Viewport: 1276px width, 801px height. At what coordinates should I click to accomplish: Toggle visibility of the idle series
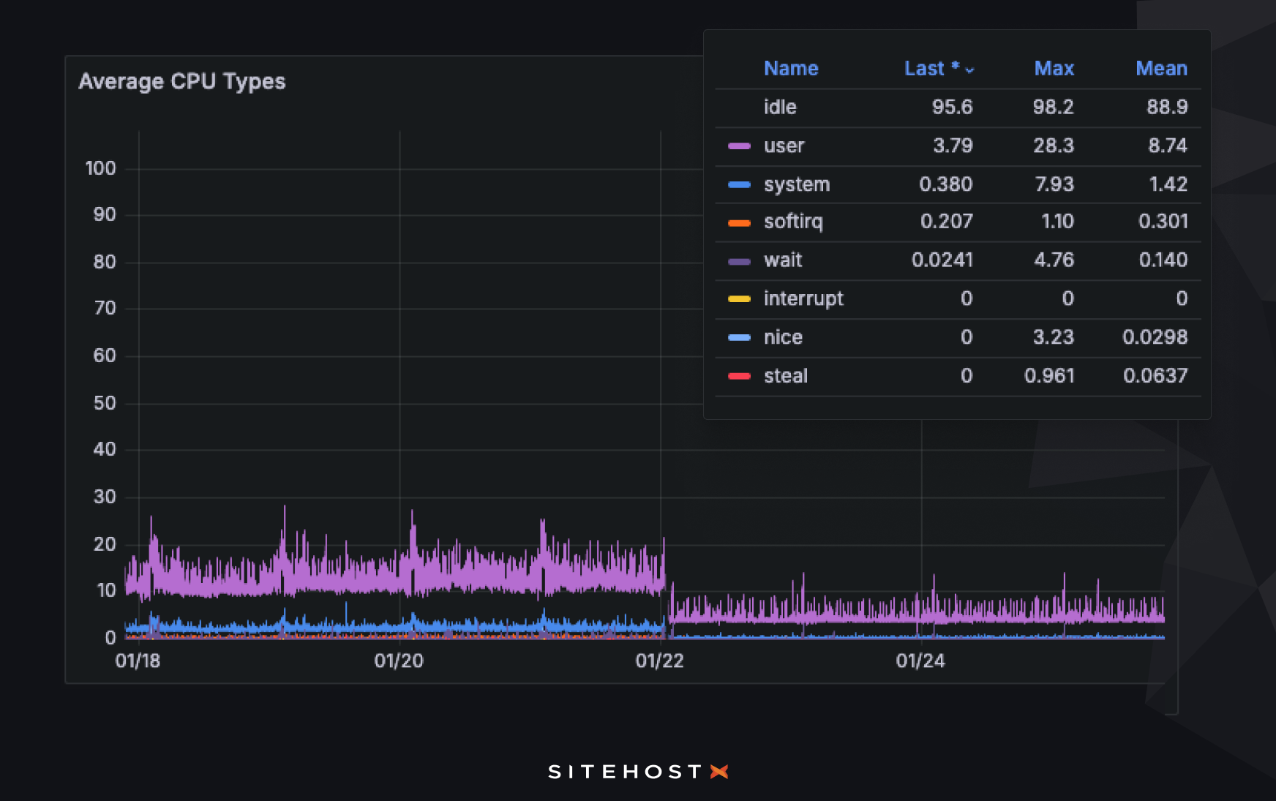[x=780, y=108]
